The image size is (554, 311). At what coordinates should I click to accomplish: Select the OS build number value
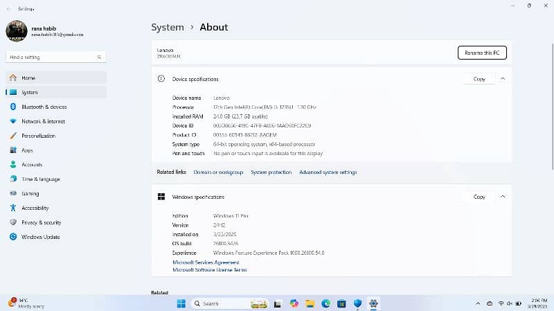point(226,244)
